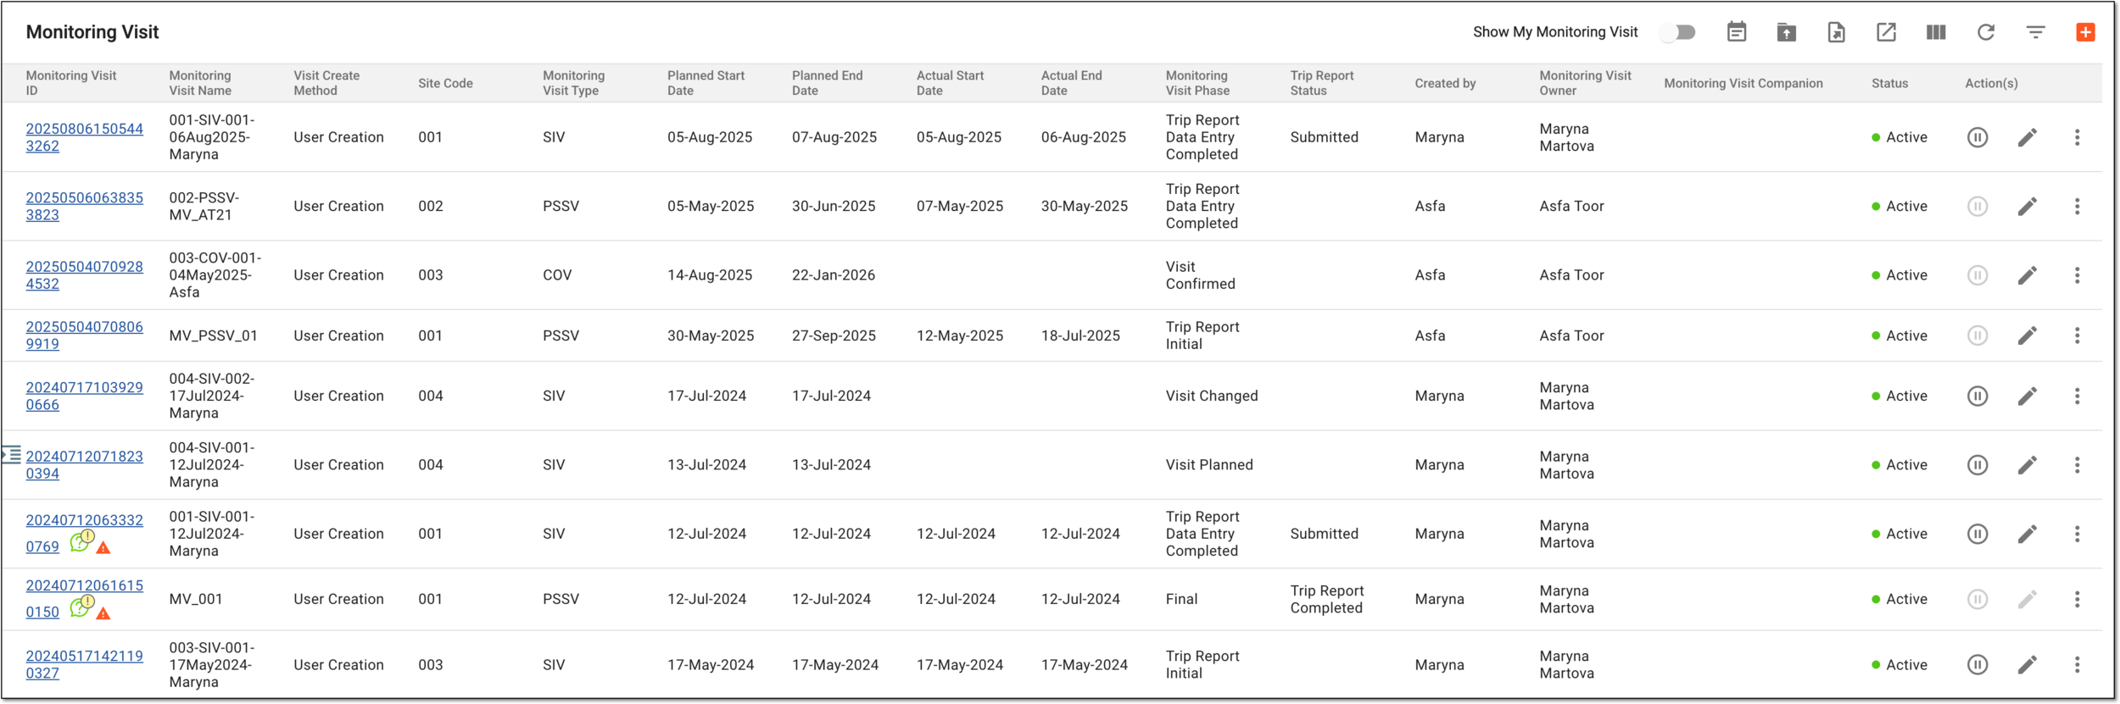The height and width of the screenshot is (704, 2120).
Task: Expand row panel beside visit 202407120718230394
Action: 11,455
